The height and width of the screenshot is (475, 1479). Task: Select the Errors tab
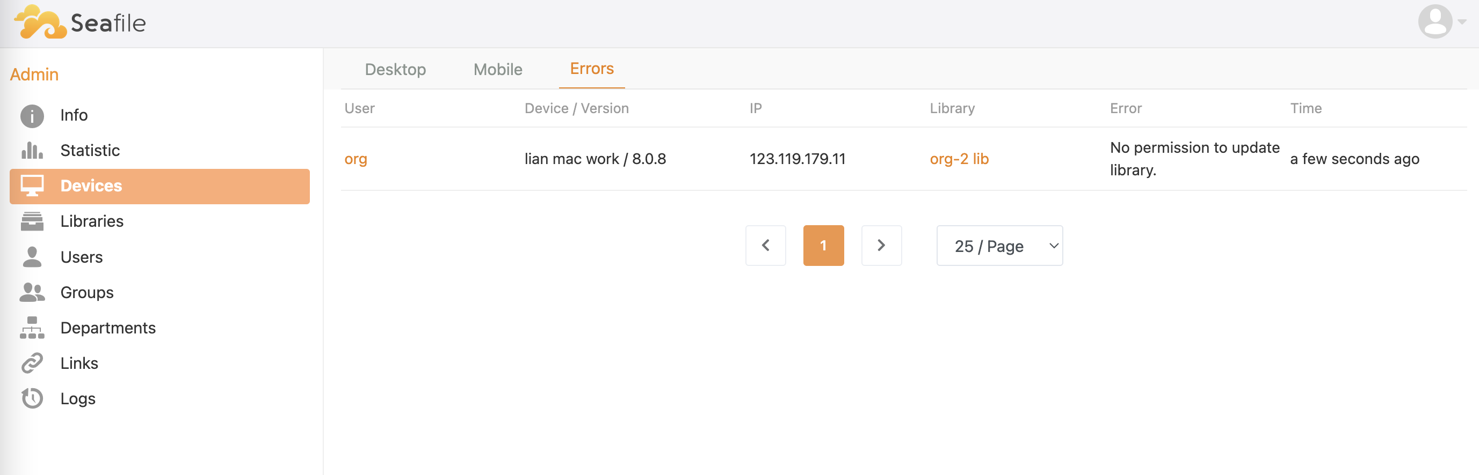pos(591,69)
